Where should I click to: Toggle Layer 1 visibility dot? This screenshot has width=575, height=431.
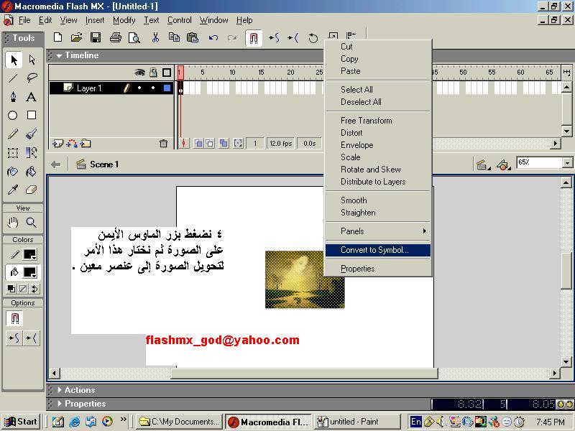(x=139, y=88)
